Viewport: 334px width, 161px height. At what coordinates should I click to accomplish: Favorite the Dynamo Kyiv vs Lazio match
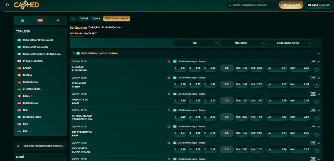(x=169, y=94)
